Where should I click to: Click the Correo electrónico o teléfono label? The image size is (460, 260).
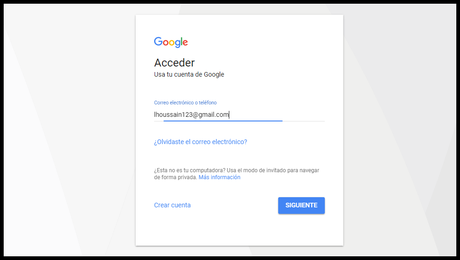[185, 103]
